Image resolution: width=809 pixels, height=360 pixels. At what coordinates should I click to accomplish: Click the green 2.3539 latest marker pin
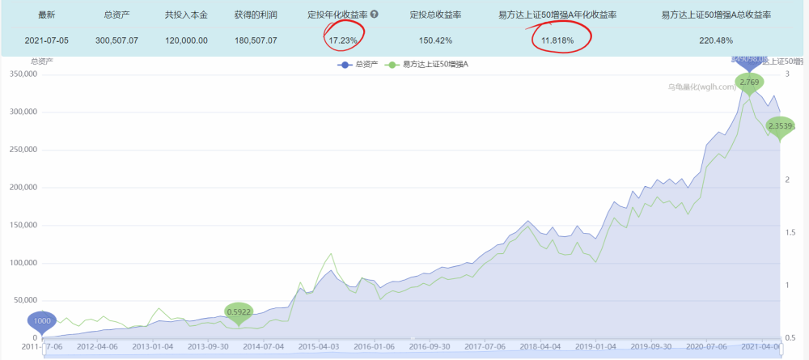780,127
